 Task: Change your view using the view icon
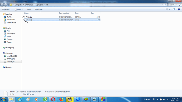[x=167, y=9]
